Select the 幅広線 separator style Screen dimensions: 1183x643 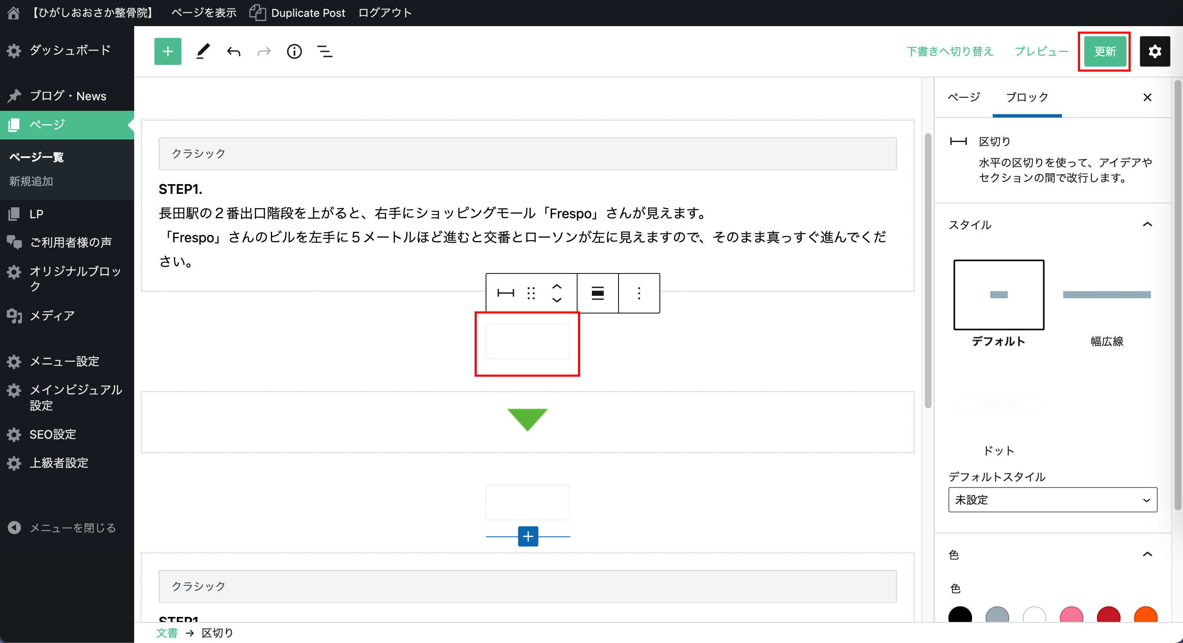coord(1106,295)
